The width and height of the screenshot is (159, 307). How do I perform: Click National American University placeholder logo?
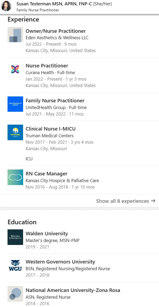tap(15, 294)
